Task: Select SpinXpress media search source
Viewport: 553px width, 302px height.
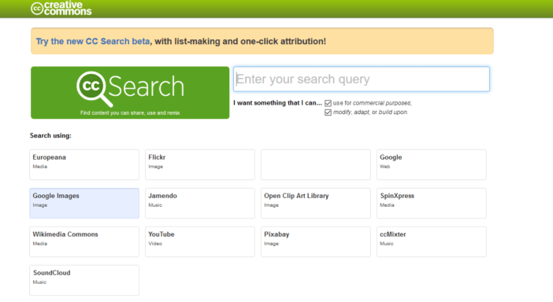Action: click(432, 203)
